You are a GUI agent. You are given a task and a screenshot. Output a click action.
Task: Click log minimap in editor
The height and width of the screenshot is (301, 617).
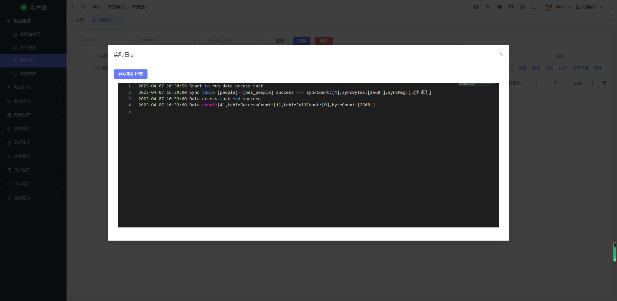(477, 84)
